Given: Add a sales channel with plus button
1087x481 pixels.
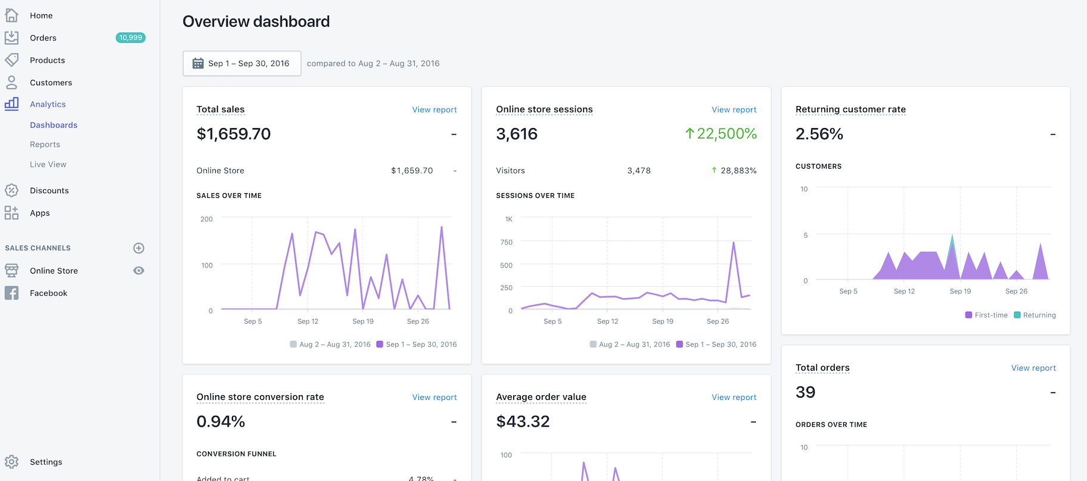Looking at the screenshot, I should pyautogui.click(x=139, y=248).
